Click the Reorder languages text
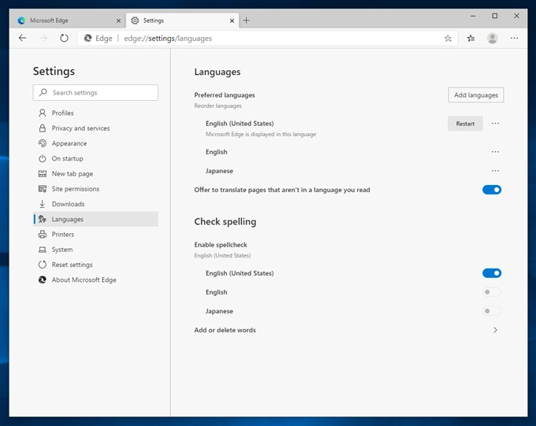The width and height of the screenshot is (536, 426). (x=218, y=106)
